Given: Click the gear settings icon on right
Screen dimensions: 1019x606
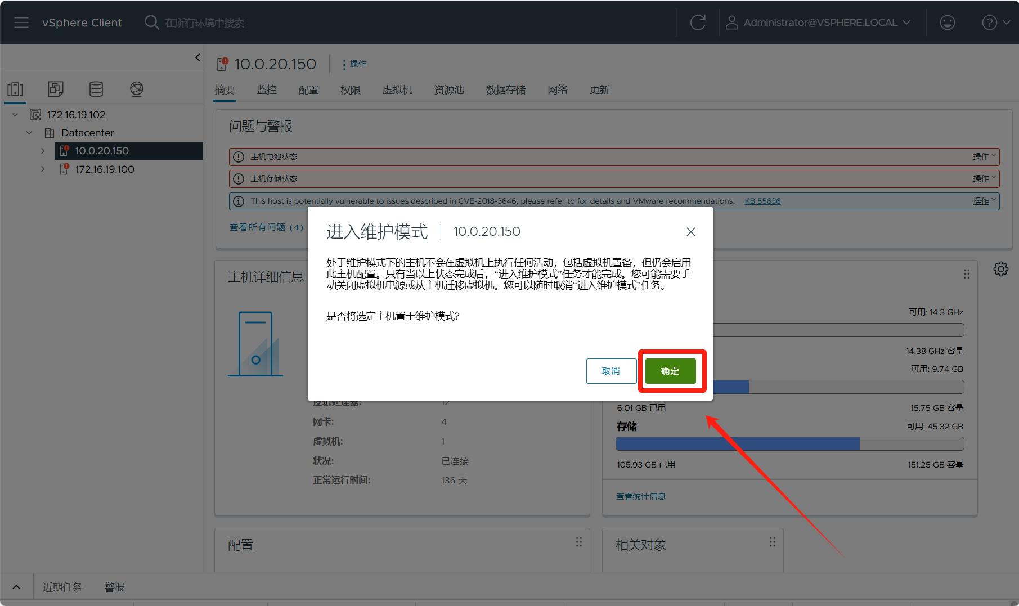Looking at the screenshot, I should click(x=1000, y=269).
